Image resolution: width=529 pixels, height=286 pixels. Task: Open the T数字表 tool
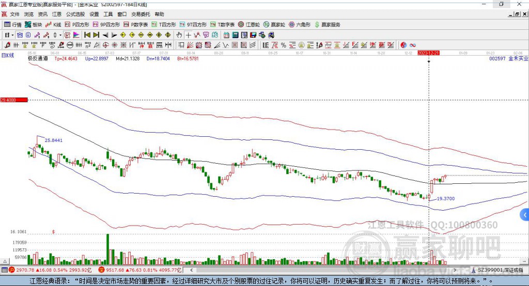click(x=222, y=25)
